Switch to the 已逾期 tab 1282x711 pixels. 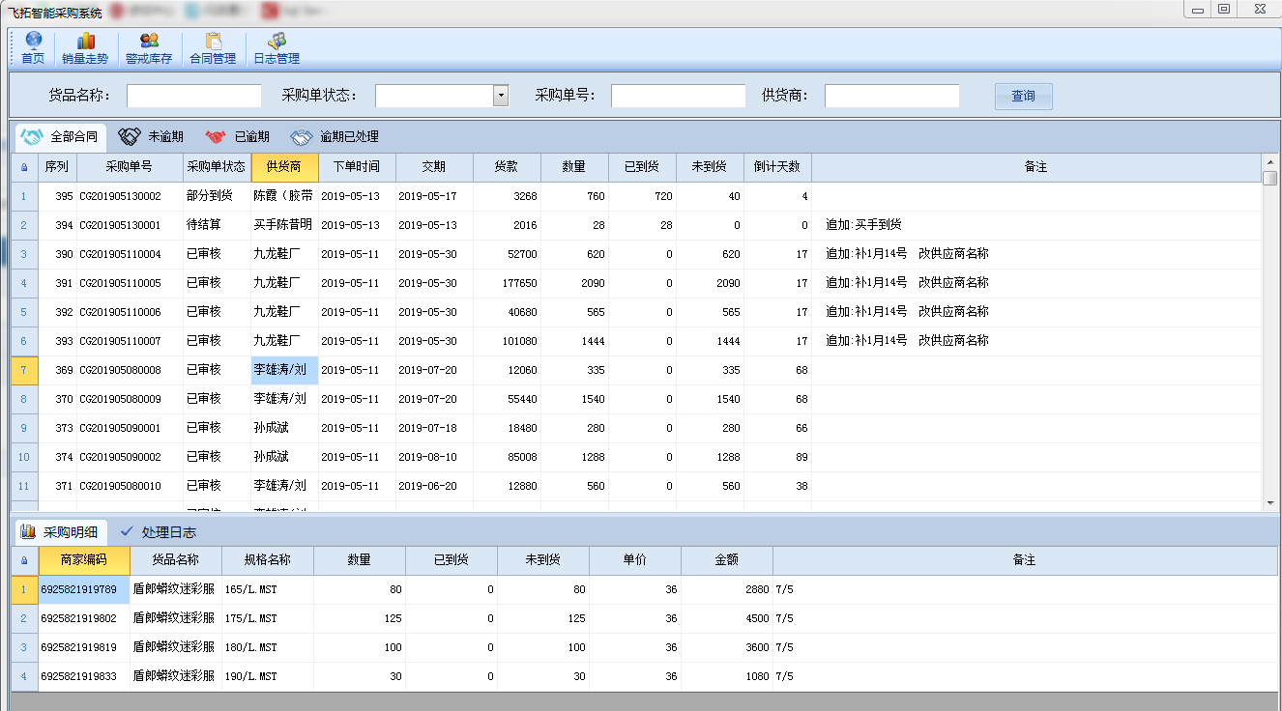[x=237, y=137]
